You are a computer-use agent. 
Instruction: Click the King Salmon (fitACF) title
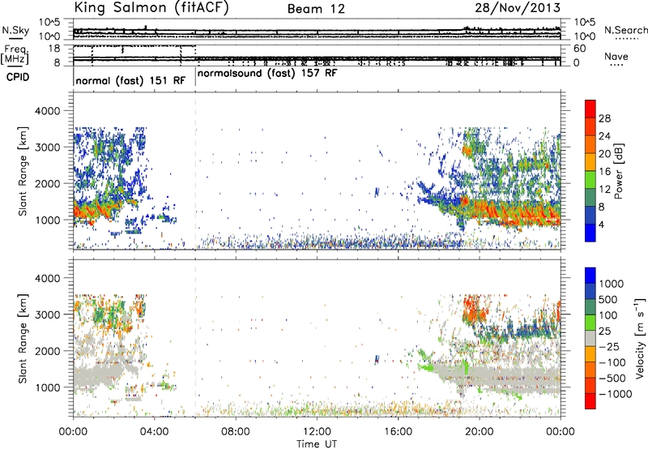pos(151,7)
